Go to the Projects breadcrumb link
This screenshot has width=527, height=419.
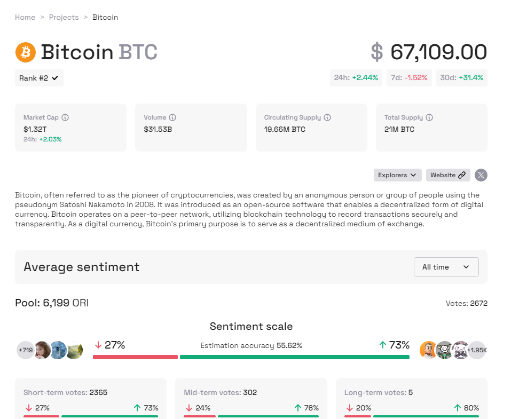[64, 17]
